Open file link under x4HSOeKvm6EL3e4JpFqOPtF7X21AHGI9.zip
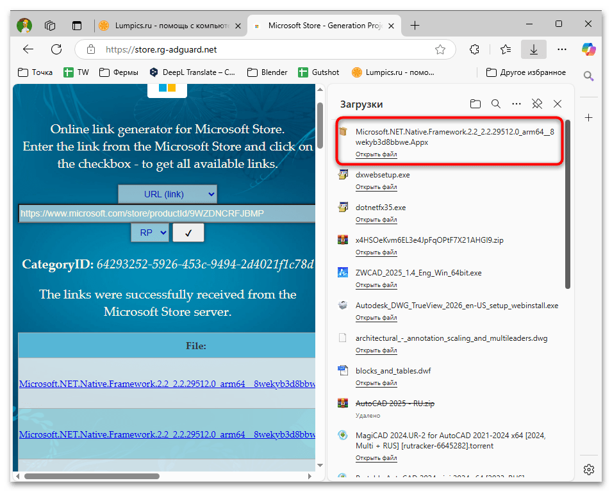 (376, 252)
